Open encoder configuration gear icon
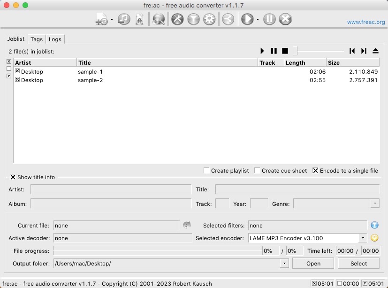 point(209,19)
